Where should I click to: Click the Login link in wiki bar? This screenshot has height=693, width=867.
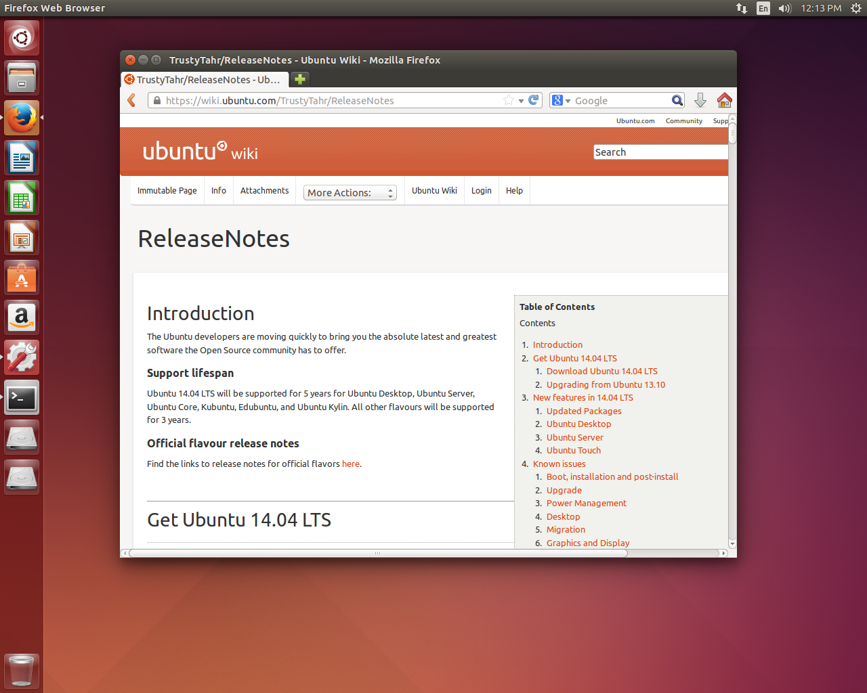[x=482, y=191]
